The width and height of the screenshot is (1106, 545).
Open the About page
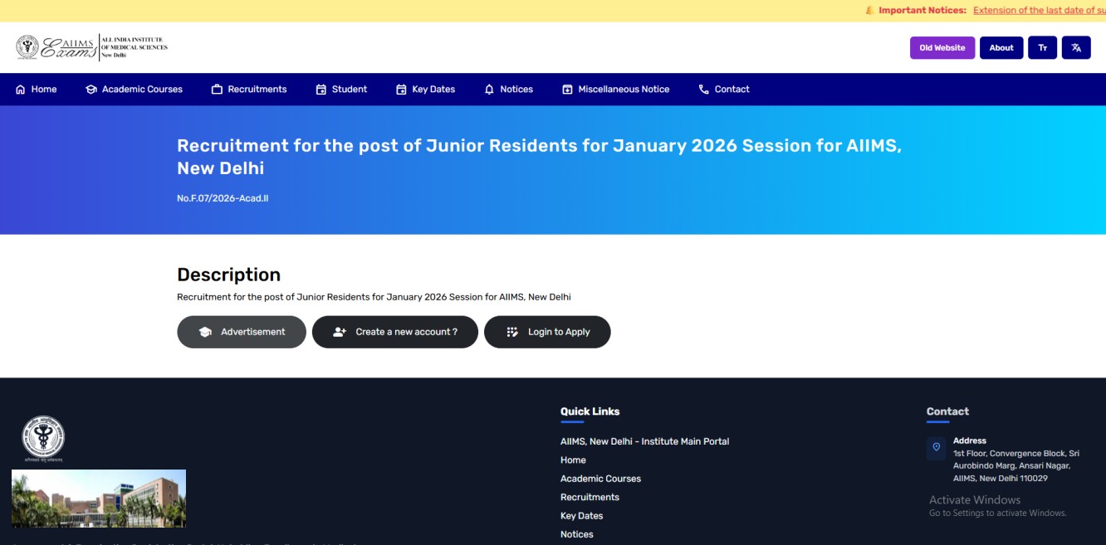pos(1001,47)
